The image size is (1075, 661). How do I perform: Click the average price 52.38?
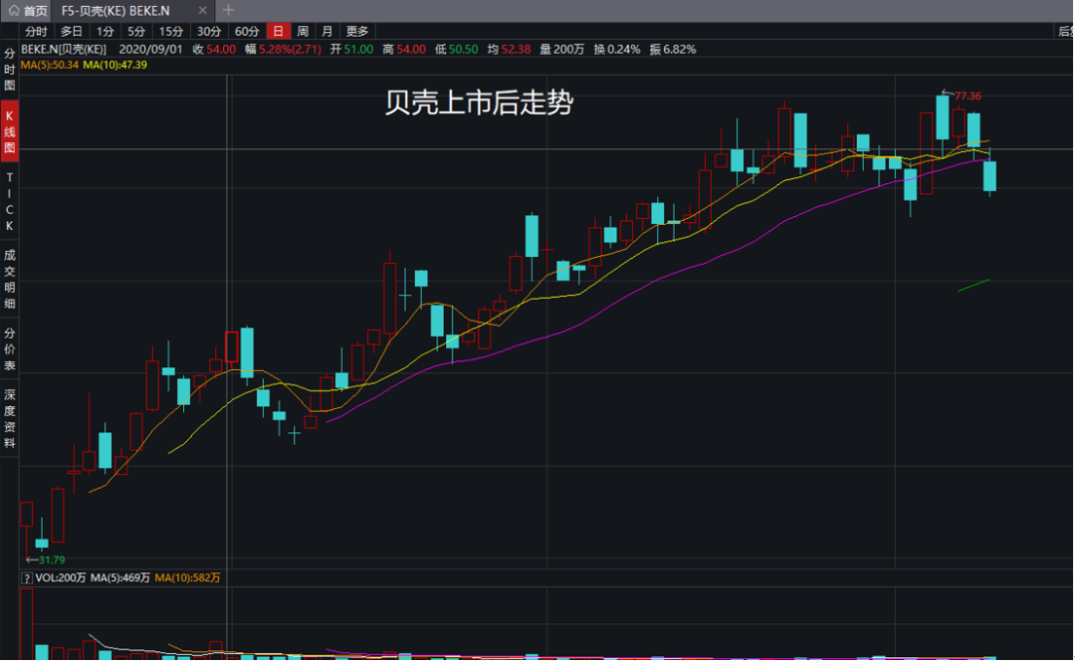(517, 50)
